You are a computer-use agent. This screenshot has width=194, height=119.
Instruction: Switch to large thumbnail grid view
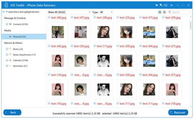coord(160,12)
